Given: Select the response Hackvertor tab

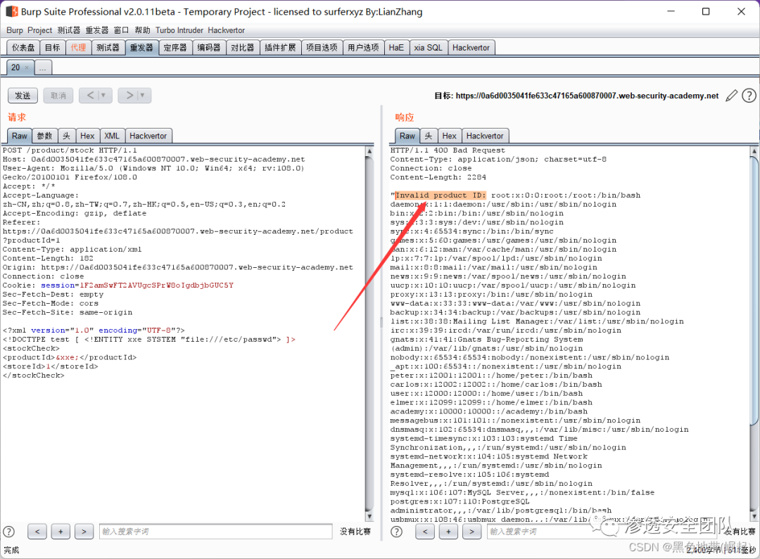Looking at the screenshot, I should 485,136.
